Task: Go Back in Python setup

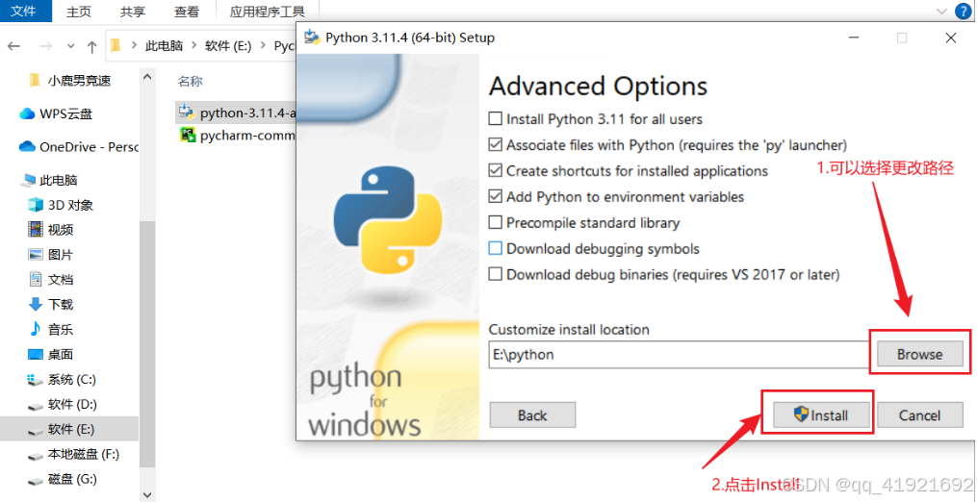Action: click(x=532, y=415)
